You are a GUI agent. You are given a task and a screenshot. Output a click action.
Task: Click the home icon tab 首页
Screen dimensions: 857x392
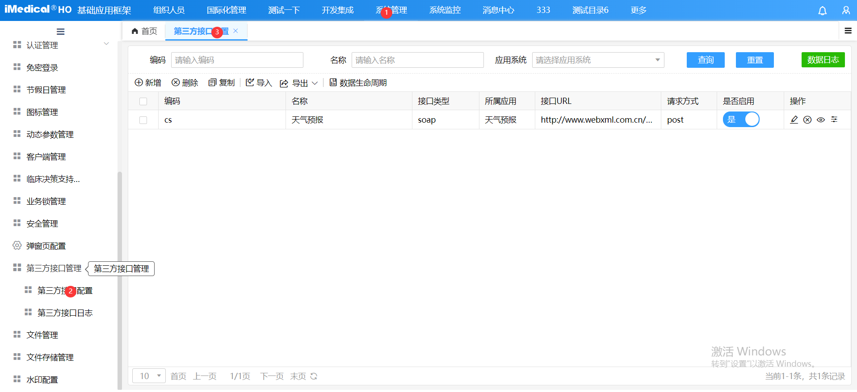click(x=144, y=31)
